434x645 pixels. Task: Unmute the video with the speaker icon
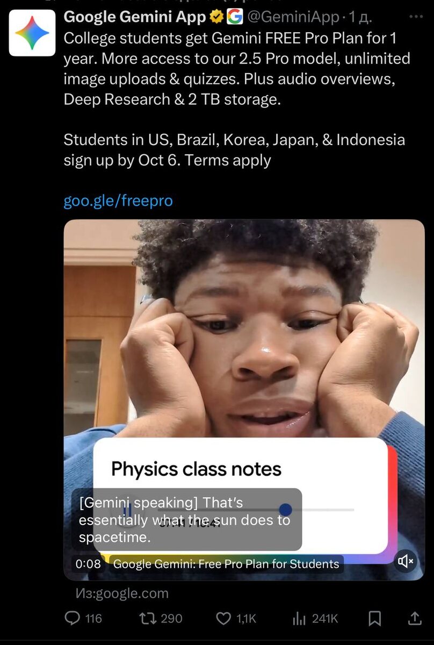pos(406,562)
